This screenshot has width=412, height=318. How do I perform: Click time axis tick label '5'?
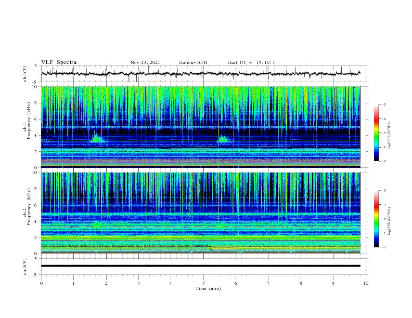(203, 283)
